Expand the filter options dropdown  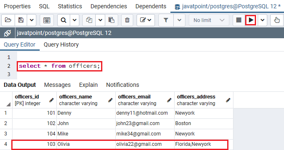(x=179, y=20)
